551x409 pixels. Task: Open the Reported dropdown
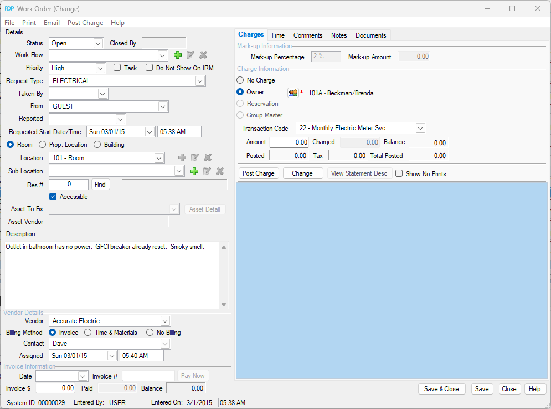tap(120, 119)
